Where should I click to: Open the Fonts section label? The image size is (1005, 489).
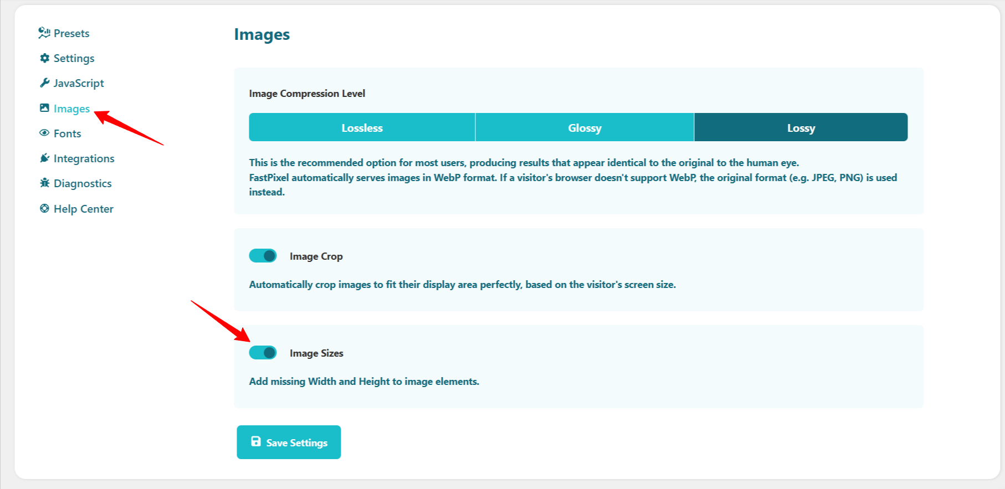pos(67,133)
